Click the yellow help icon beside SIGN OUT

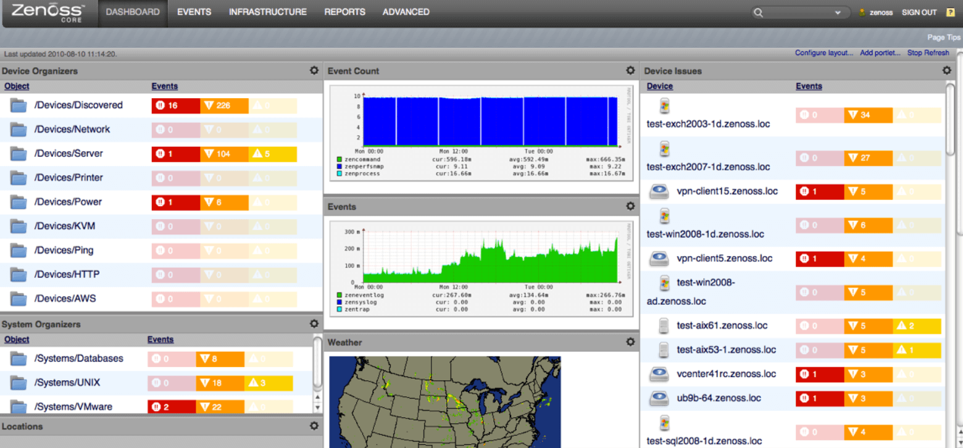(951, 12)
